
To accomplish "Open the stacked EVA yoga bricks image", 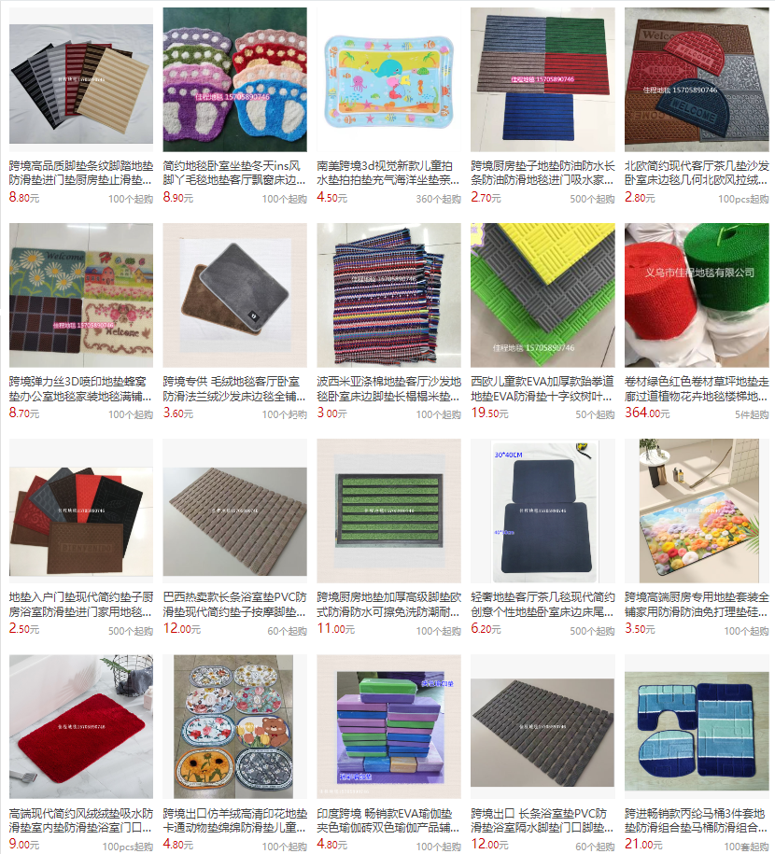I will click(x=388, y=726).
